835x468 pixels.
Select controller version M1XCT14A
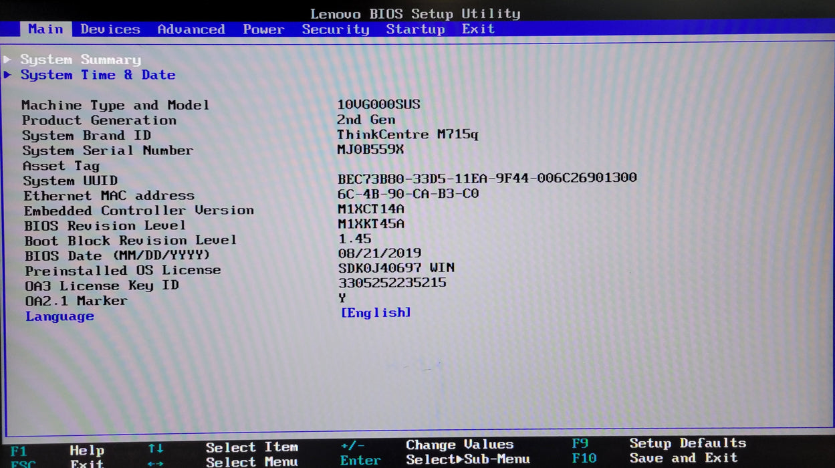pyautogui.click(x=371, y=209)
